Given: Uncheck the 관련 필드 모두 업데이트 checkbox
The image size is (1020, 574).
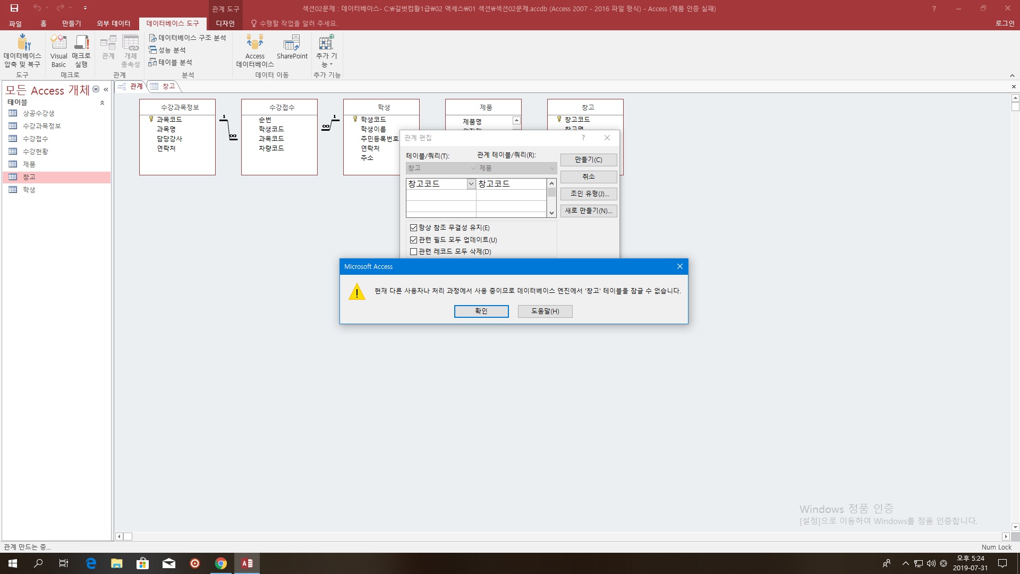Looking at the screenshot, I should click(413, 240).
